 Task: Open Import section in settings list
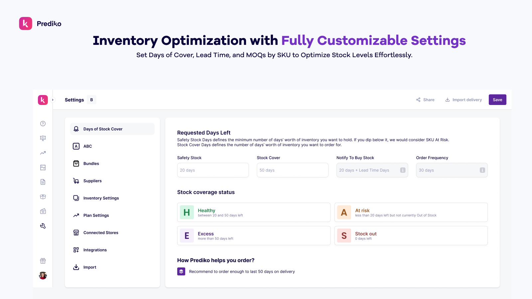112,267
